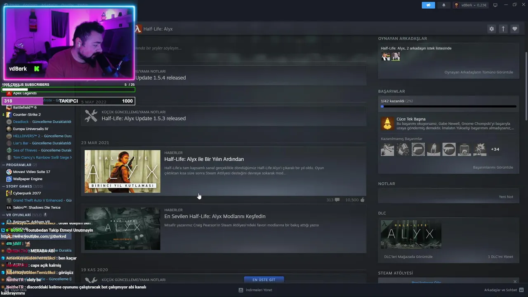Open the announcements megaphone button
Screen dimensions: 528x297
click(428, 5)
